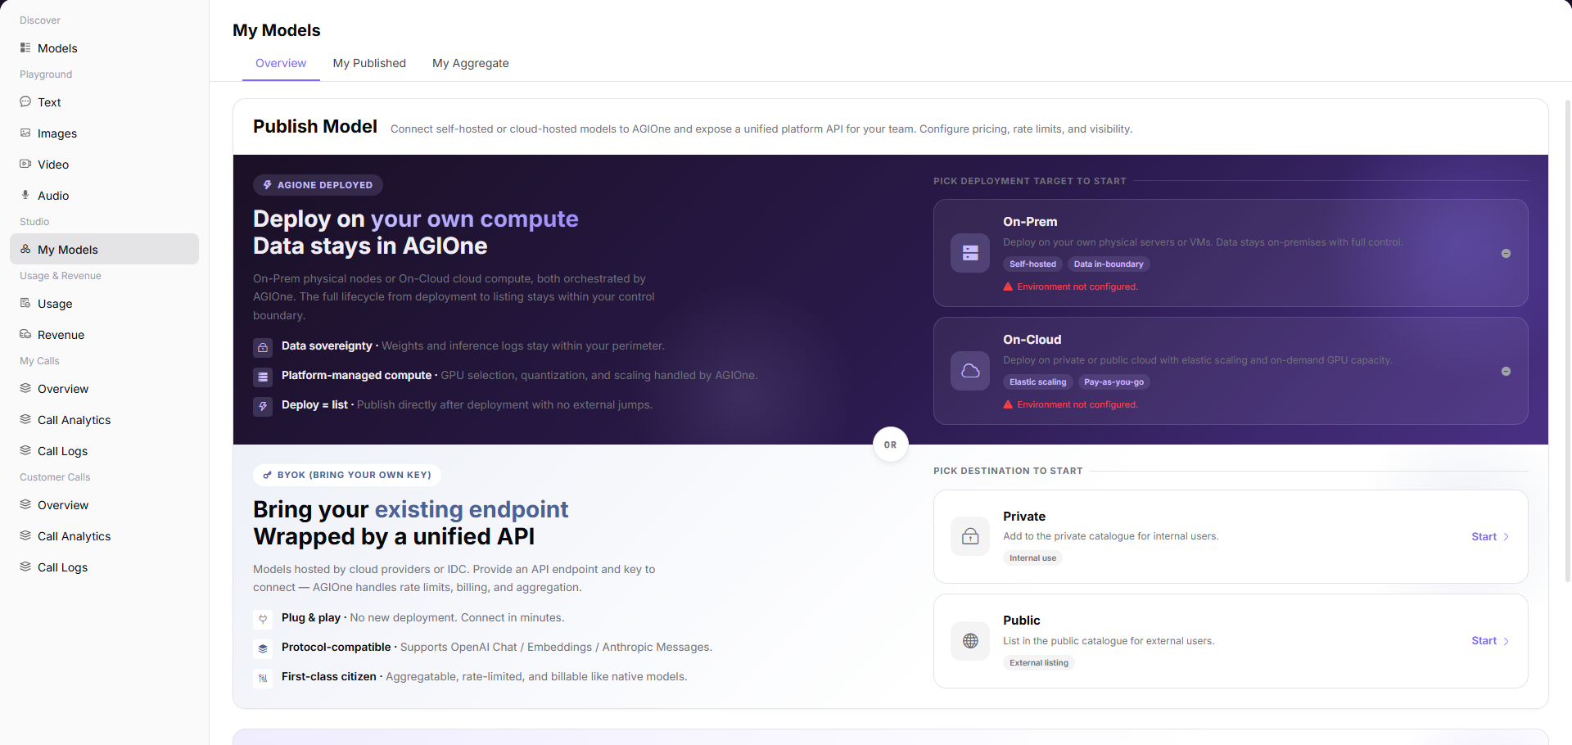Click the Text playground chat icon
This screenshot has height=745, width=1572.
coord(25,102)
